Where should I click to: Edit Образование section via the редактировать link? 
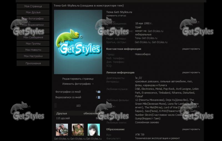pyautogui.click(x=191, y=129)
